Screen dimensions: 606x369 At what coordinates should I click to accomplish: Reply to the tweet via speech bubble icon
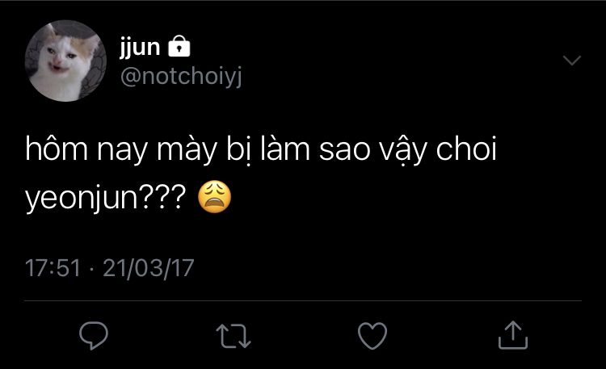coord(95,334)
